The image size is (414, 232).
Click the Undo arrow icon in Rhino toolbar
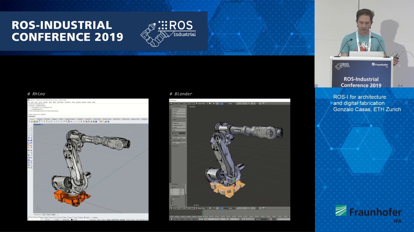coord(49,121)
